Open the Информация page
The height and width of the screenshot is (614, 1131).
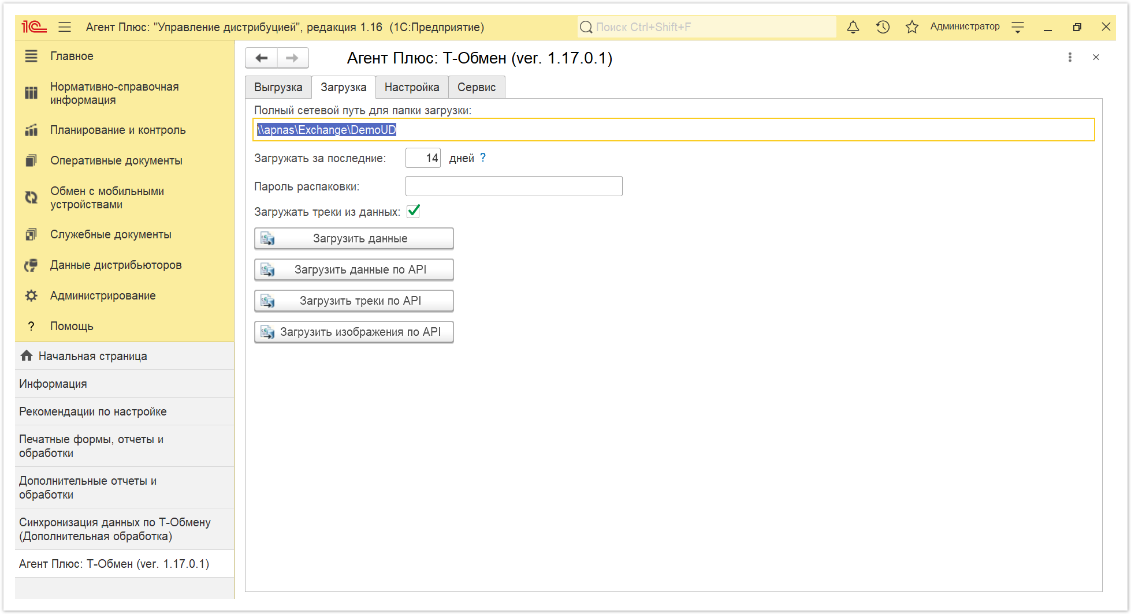pos(125,384)
